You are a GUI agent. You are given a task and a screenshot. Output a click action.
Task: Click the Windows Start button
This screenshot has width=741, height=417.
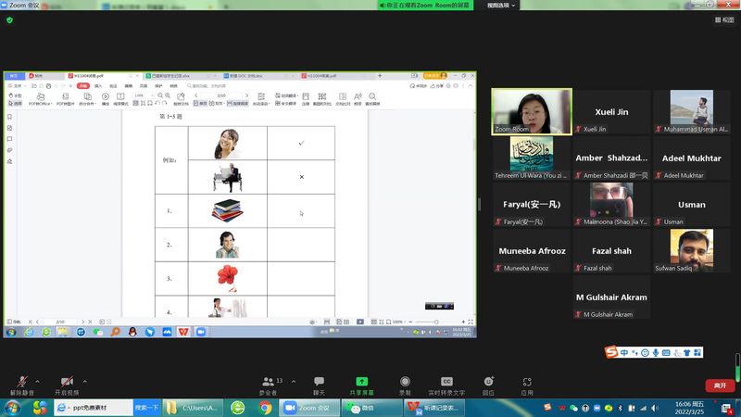(x=12, y=408)
